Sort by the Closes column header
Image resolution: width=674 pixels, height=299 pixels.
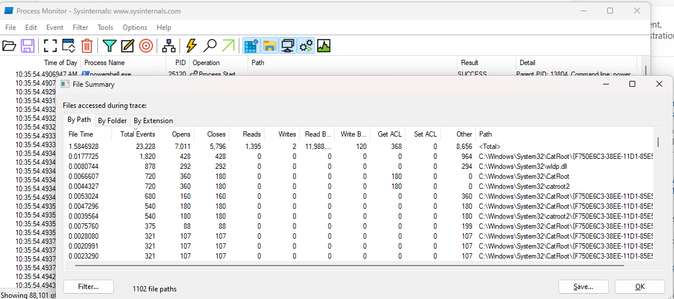tap(212, 134)
